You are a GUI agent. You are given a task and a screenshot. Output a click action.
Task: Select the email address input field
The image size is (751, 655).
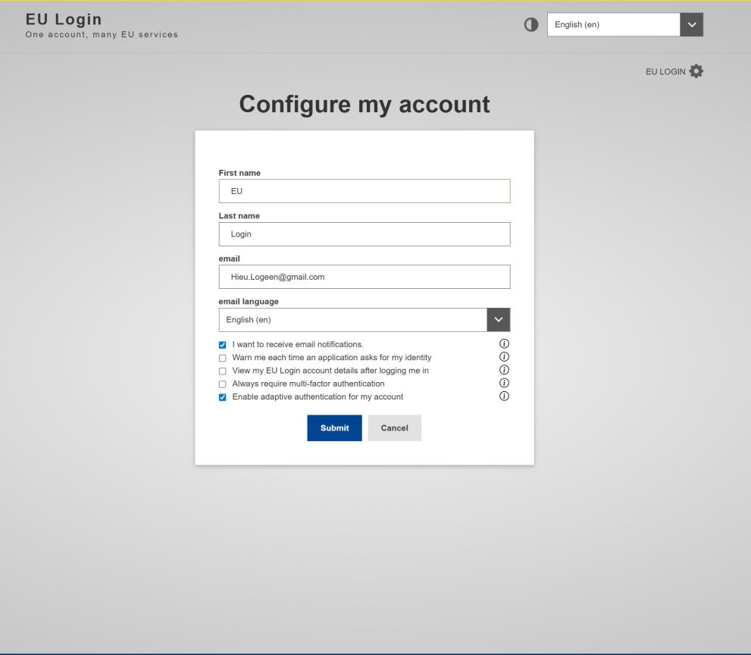pyautogui.click(x=364, y=277)
